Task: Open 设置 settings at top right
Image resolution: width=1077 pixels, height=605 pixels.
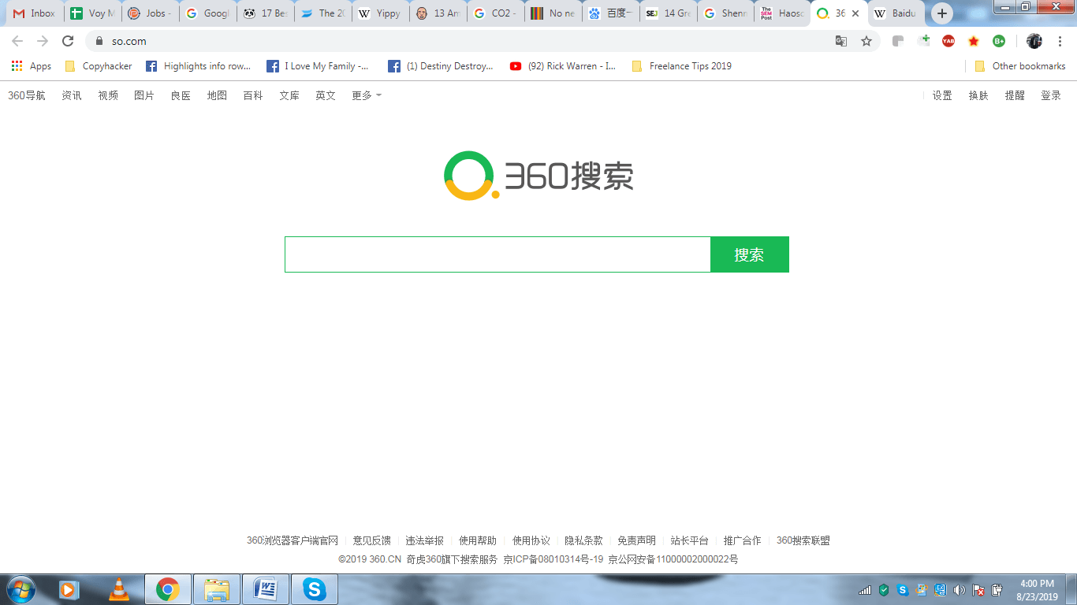Action: coord(942,95)
